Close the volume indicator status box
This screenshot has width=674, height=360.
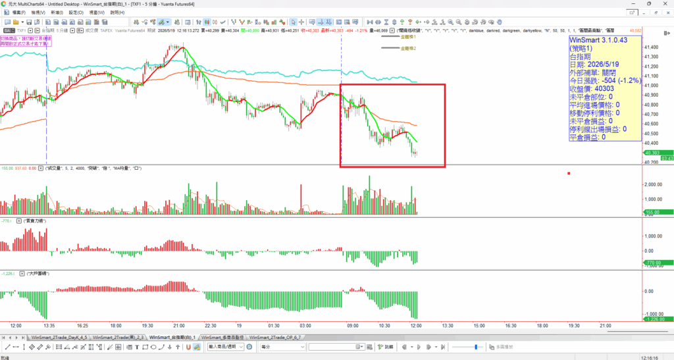click(41, 168)
